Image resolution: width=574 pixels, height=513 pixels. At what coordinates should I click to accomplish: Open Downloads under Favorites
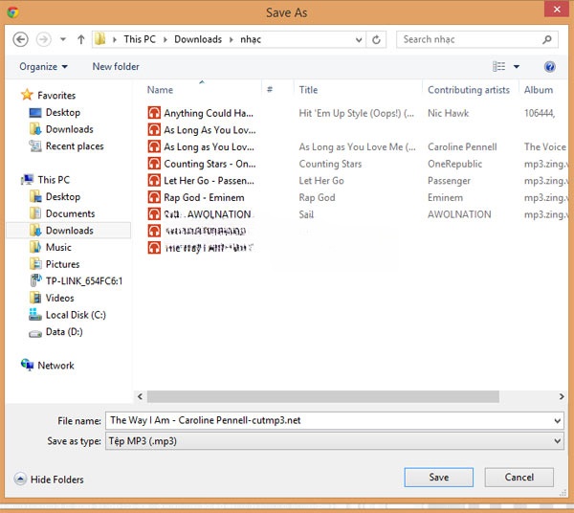point(69,129)
